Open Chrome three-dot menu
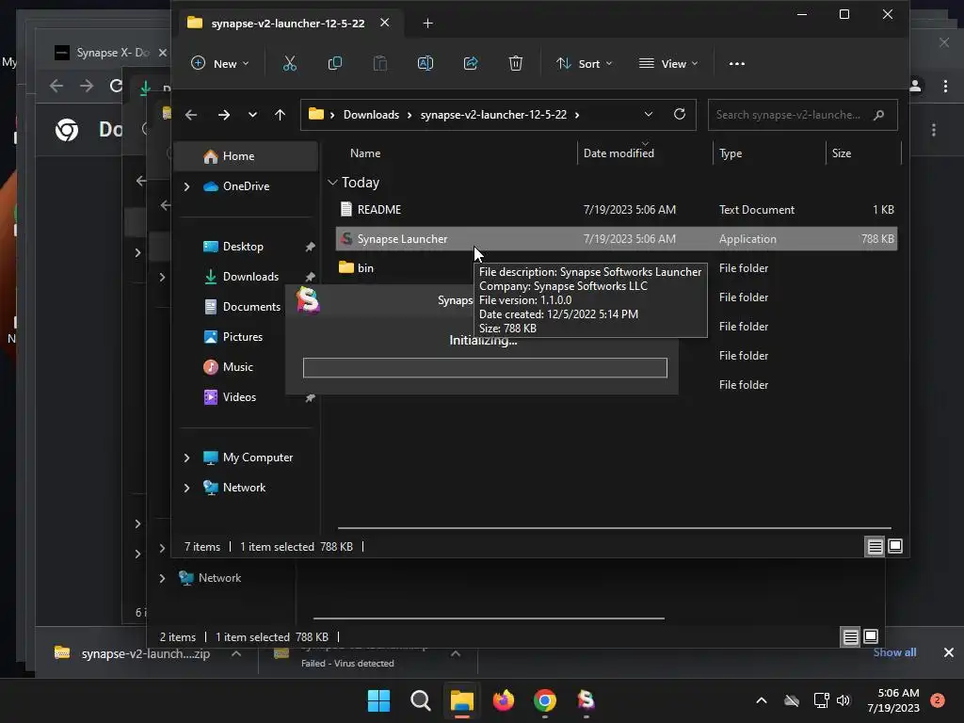The width and height of the screenshot is (964, 723). (x=945, y=86)
